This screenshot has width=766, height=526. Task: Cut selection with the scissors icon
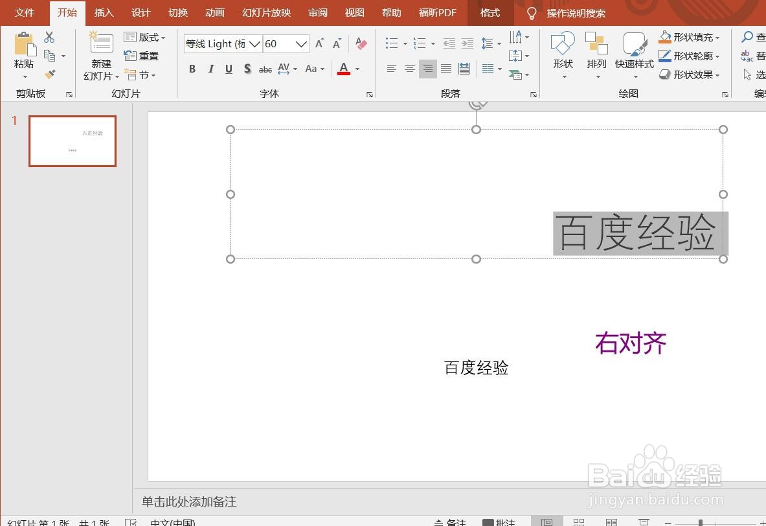pyautogui.click(x=49, y=37)
